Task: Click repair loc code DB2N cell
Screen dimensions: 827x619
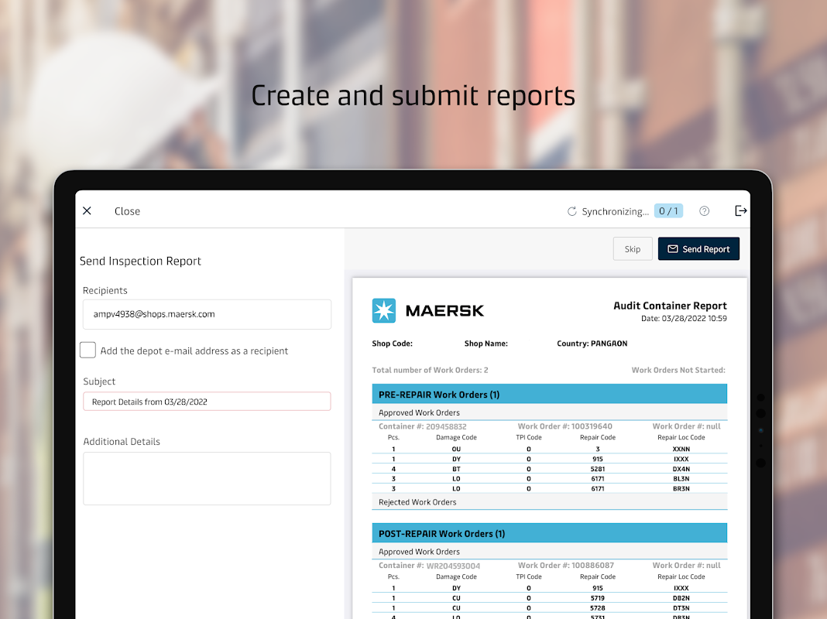Action: 681,598
